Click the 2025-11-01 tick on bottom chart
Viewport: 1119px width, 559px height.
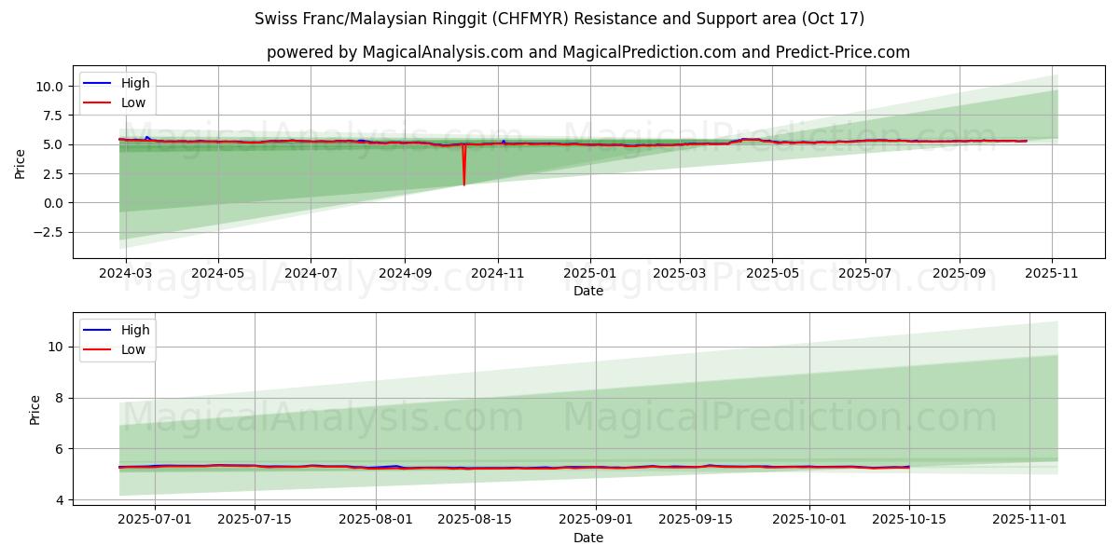coord(1029,520)
